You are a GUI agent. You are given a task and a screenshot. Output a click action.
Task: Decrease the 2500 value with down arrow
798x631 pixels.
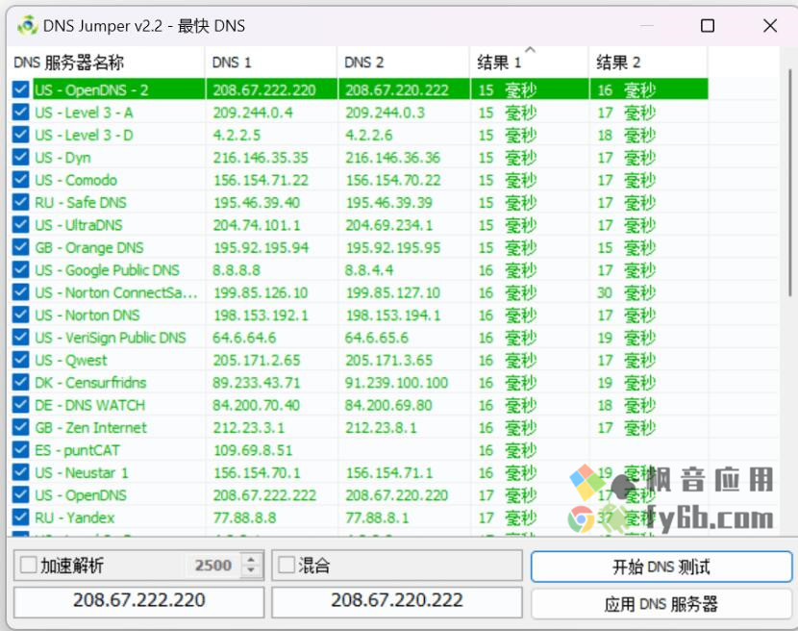click(x=251, y=570)
